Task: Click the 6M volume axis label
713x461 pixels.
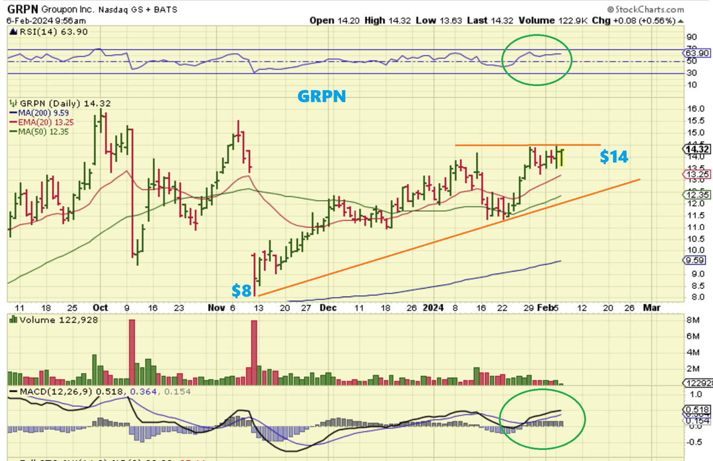Action: click(x=693, y=336)
